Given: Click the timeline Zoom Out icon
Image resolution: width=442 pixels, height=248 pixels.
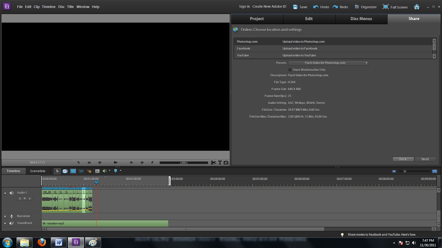Looking at the screenshot, I should [394, 171].
